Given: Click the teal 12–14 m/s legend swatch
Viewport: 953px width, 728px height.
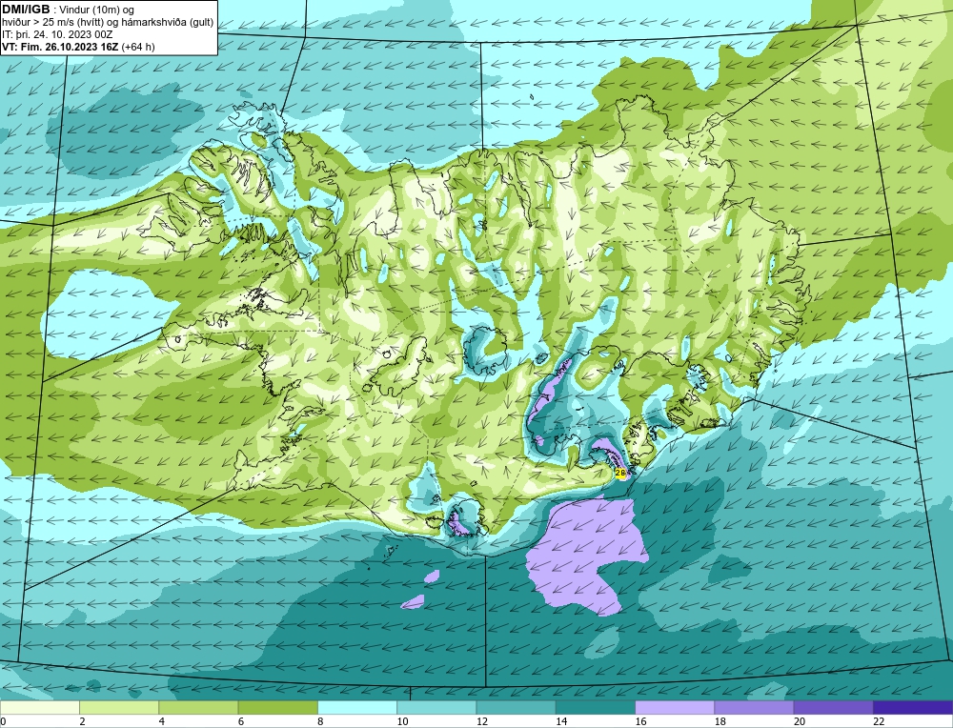Looking at the screenshot, I should (516, 708).
